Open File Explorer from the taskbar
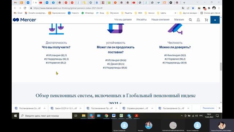 (84, 116)
